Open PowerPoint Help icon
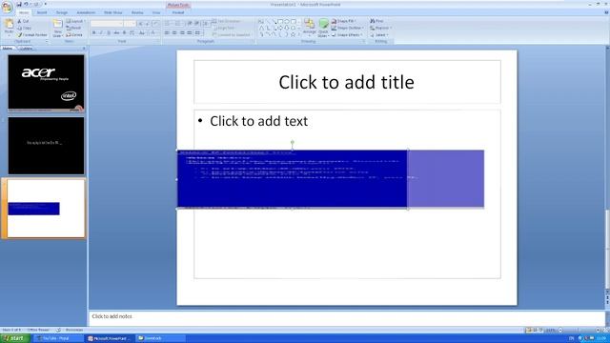The width and height of the screenshot is (610, 343). point(606,12)
